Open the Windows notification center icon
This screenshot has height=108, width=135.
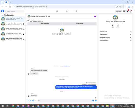pos(132,106)
